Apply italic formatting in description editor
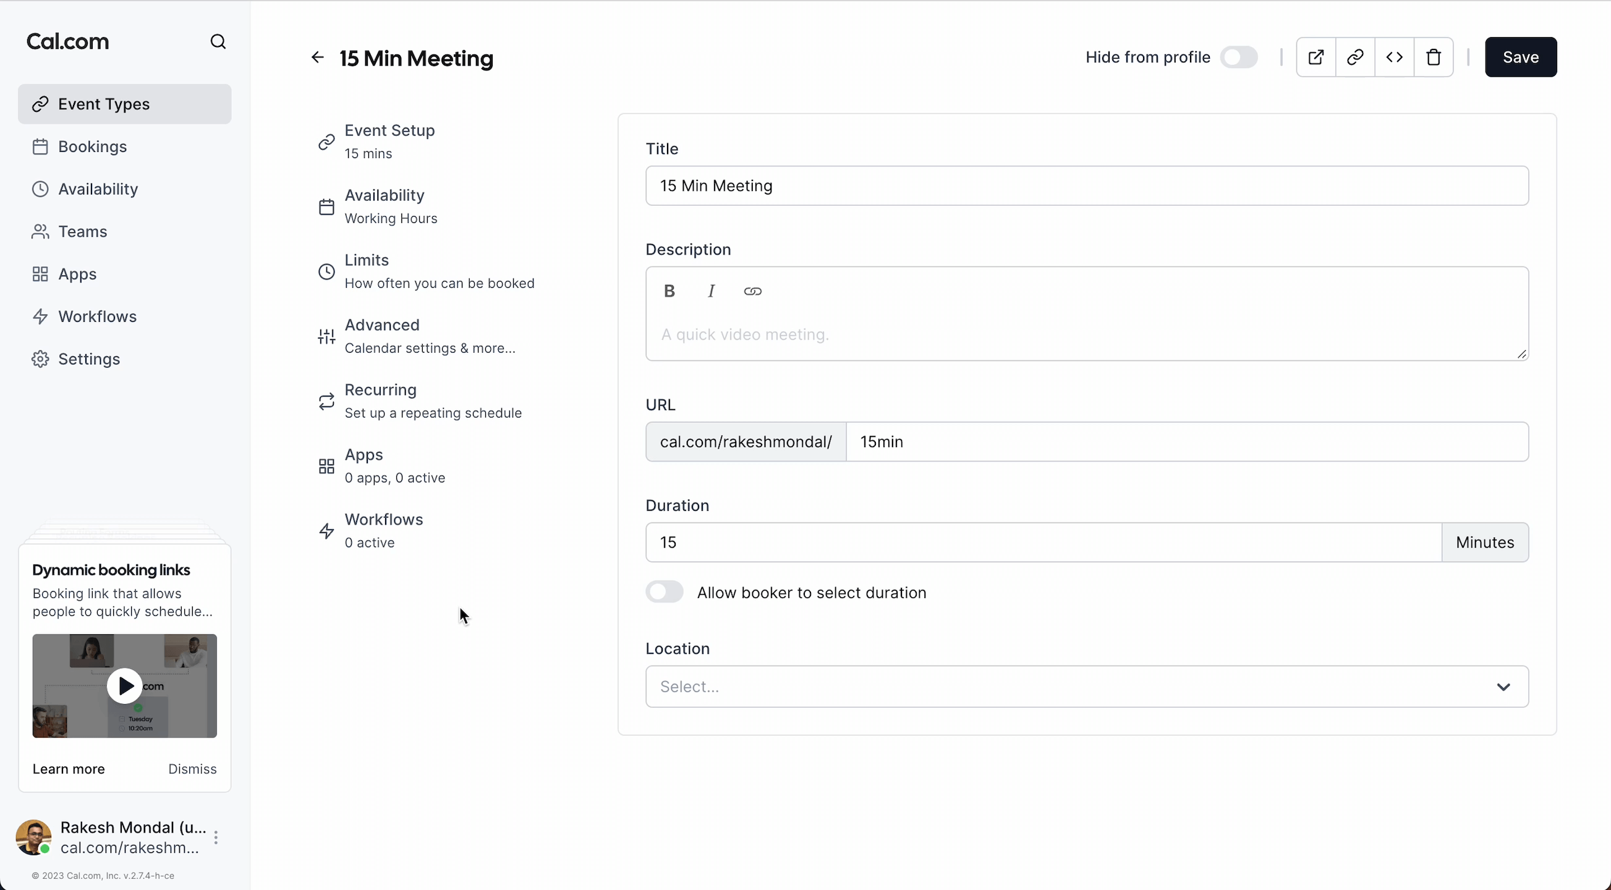This screenshot has width=1611, height=890. [711, 291]
